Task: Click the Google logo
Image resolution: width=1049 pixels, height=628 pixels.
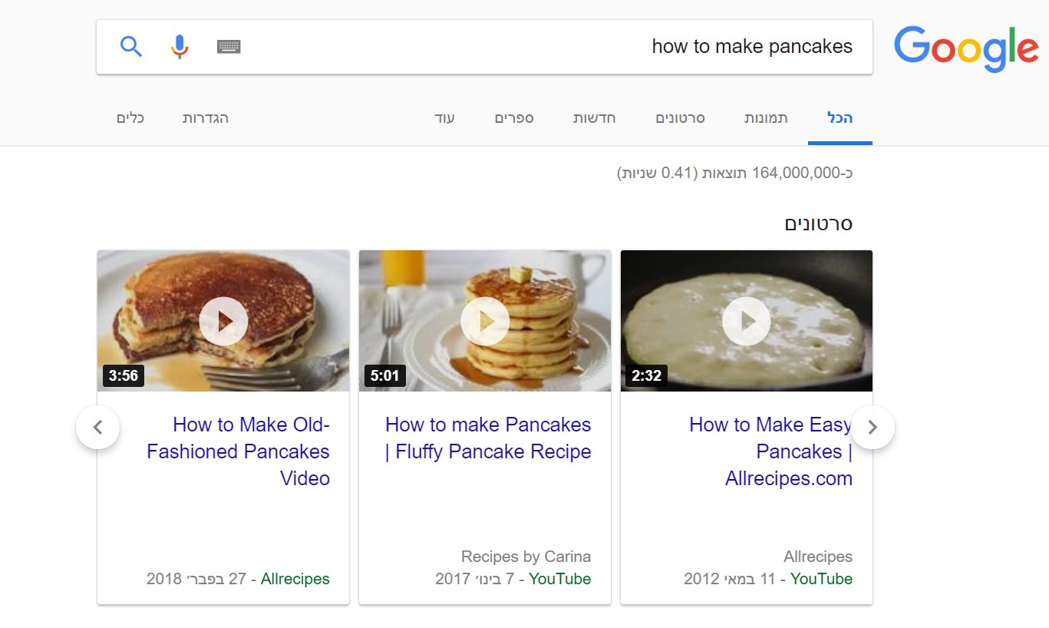Action: (x=965, y=48)
